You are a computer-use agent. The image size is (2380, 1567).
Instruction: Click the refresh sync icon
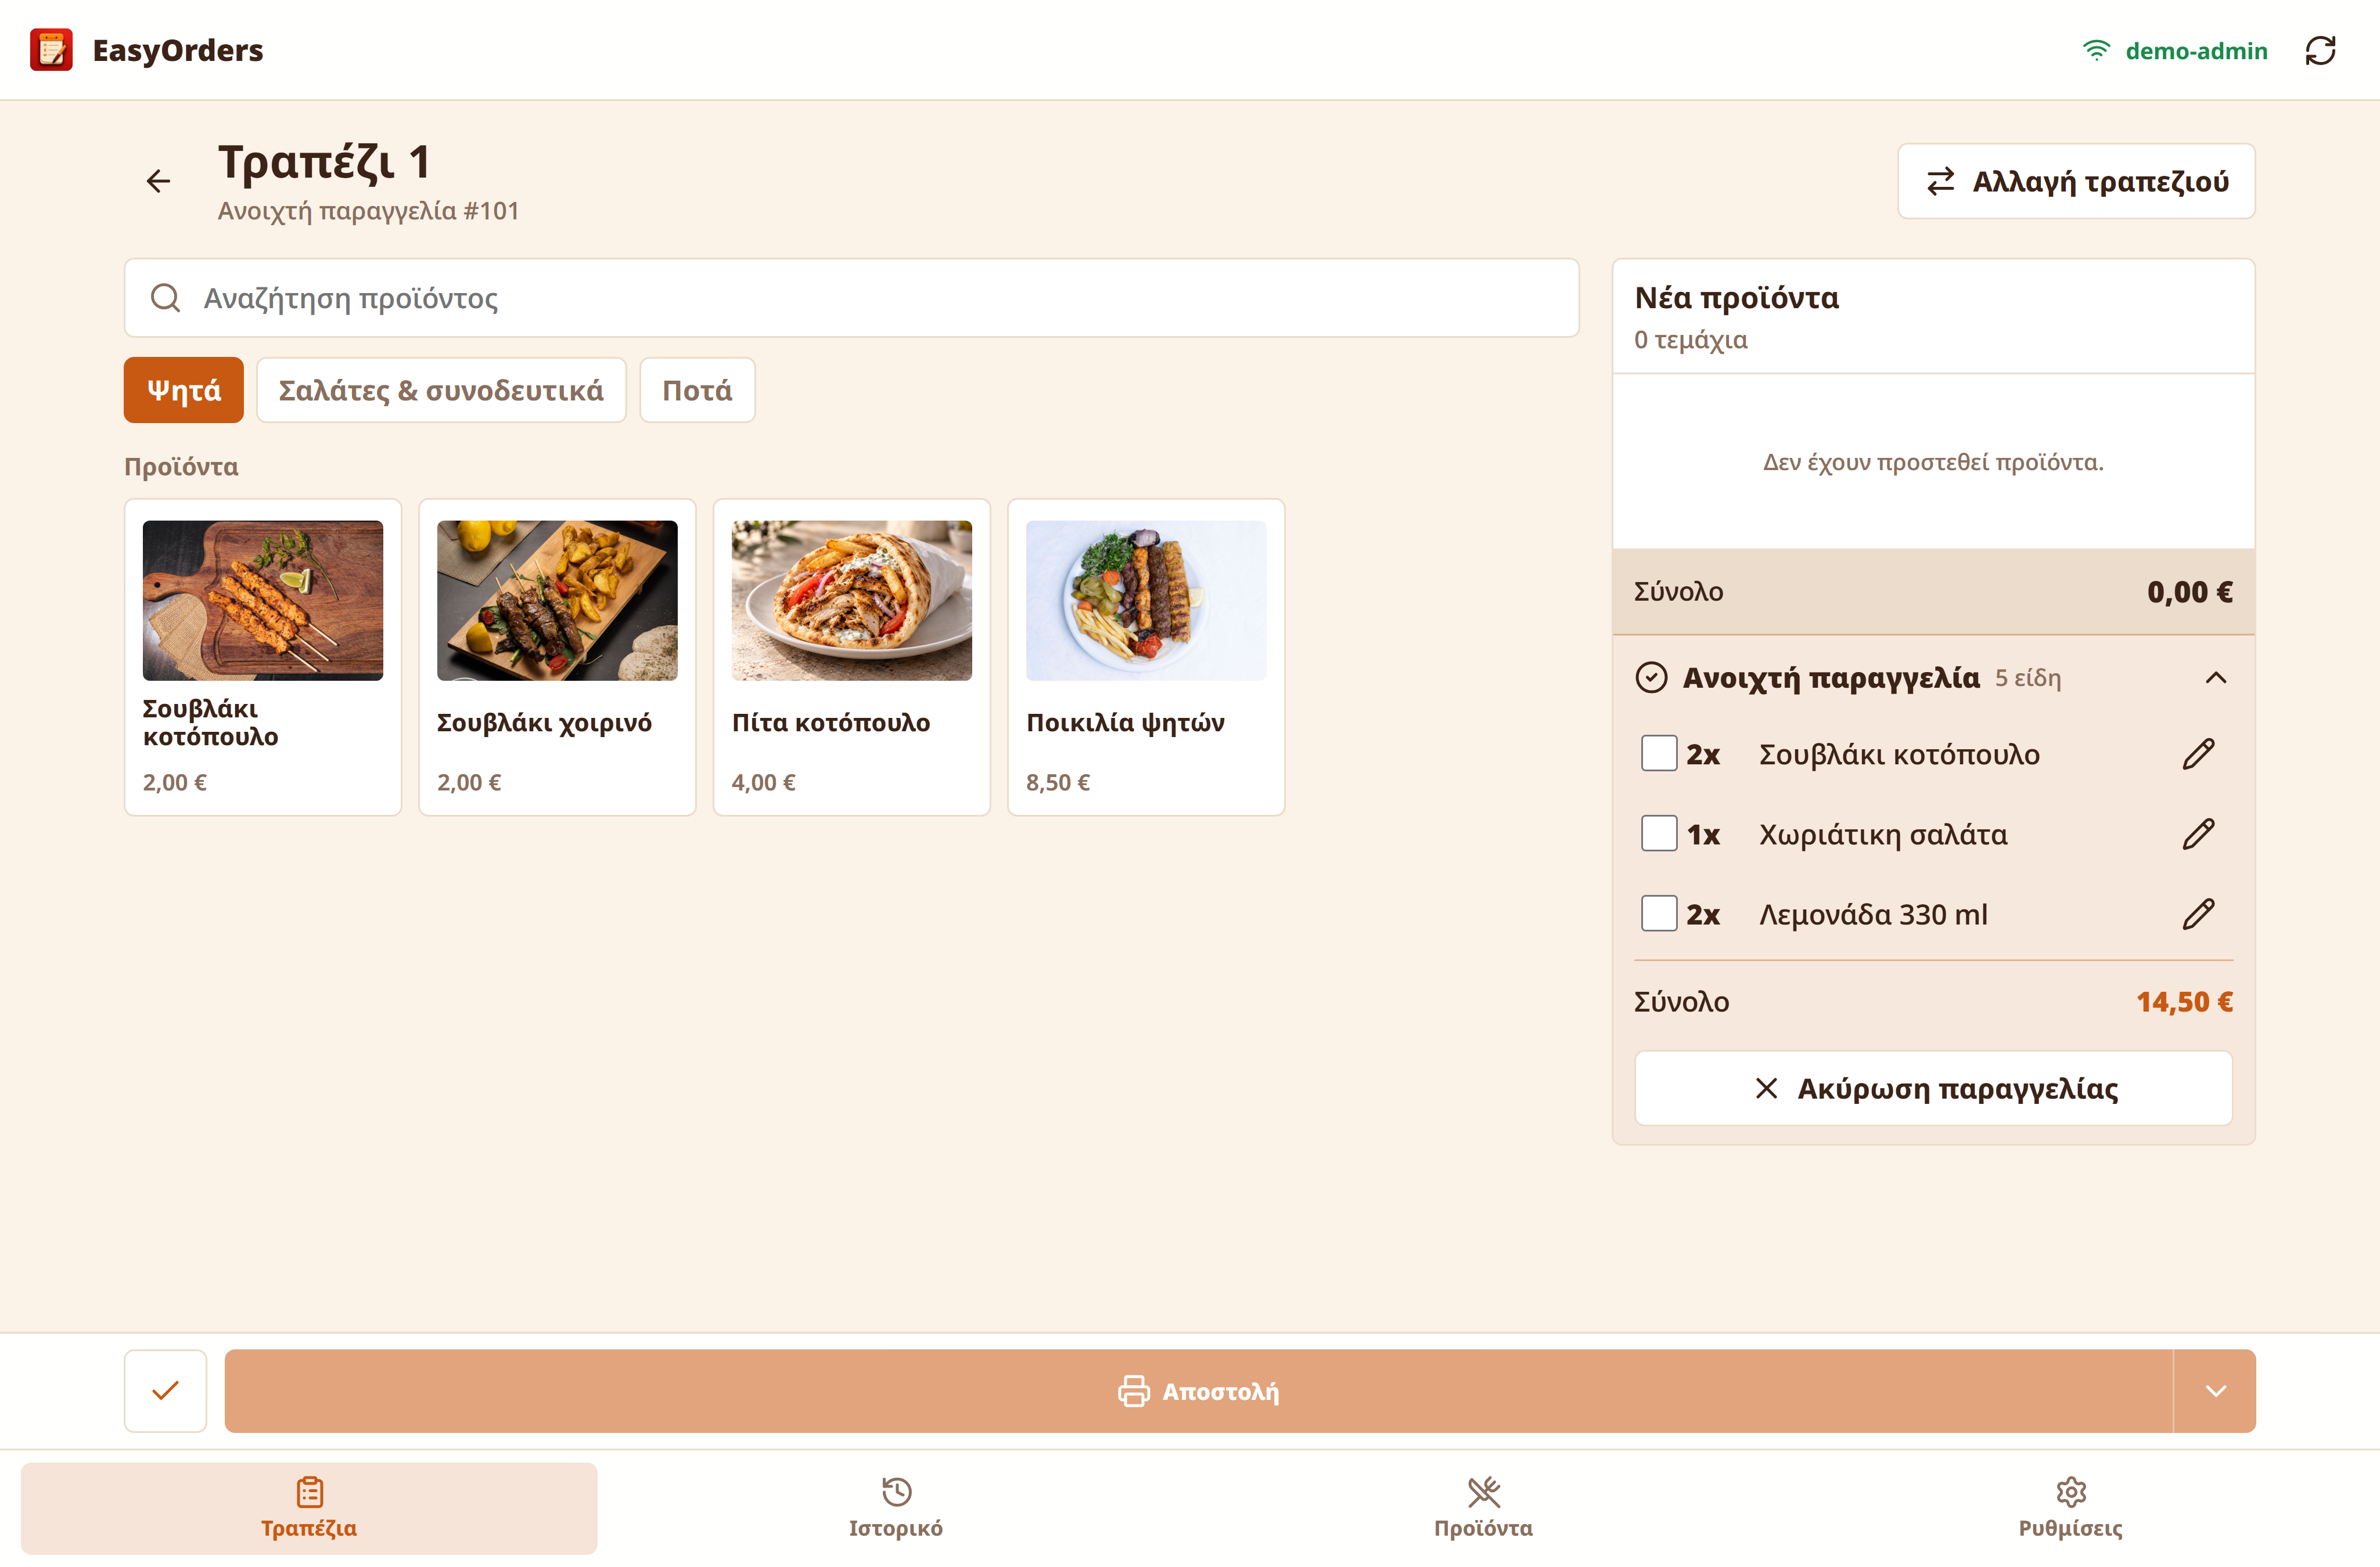point(2320,50)
